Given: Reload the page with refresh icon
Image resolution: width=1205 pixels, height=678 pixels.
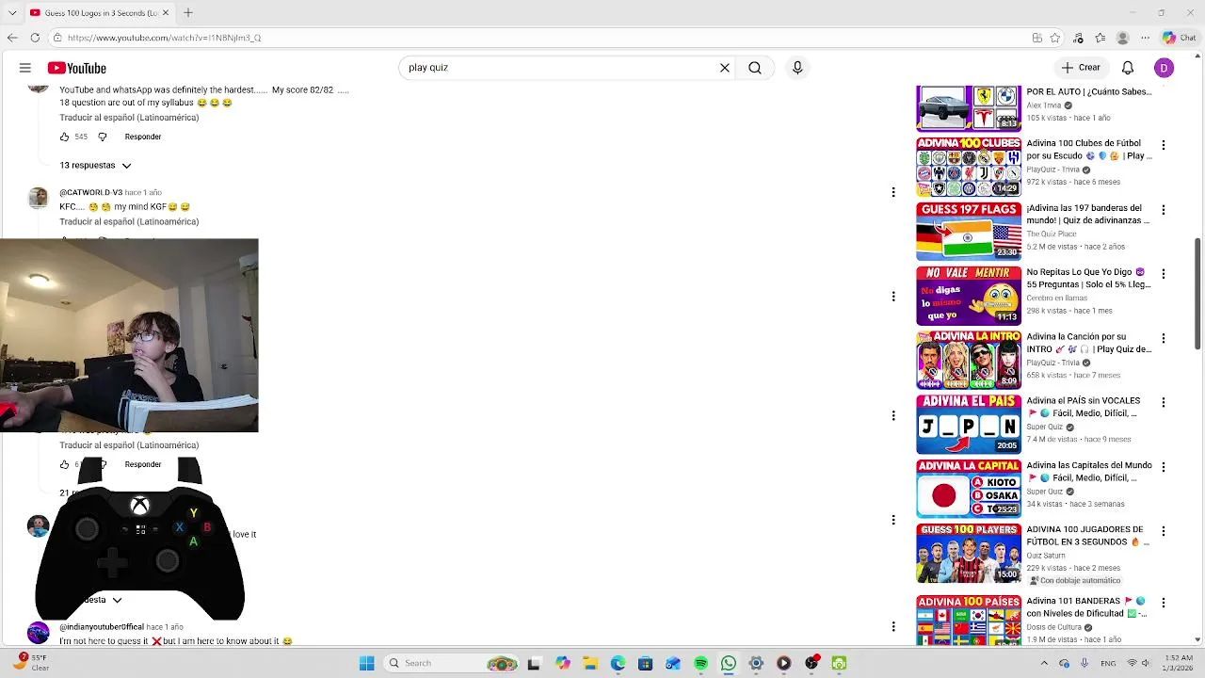Looking at the screenshot, I should [x=35, y=38].
